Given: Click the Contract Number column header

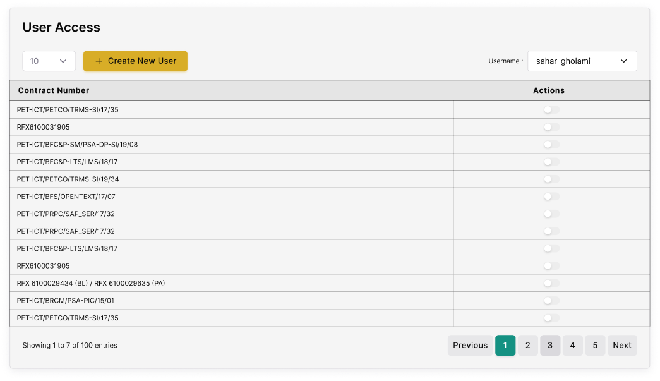Looking at the screenshot, I should (x=54, y=90).
